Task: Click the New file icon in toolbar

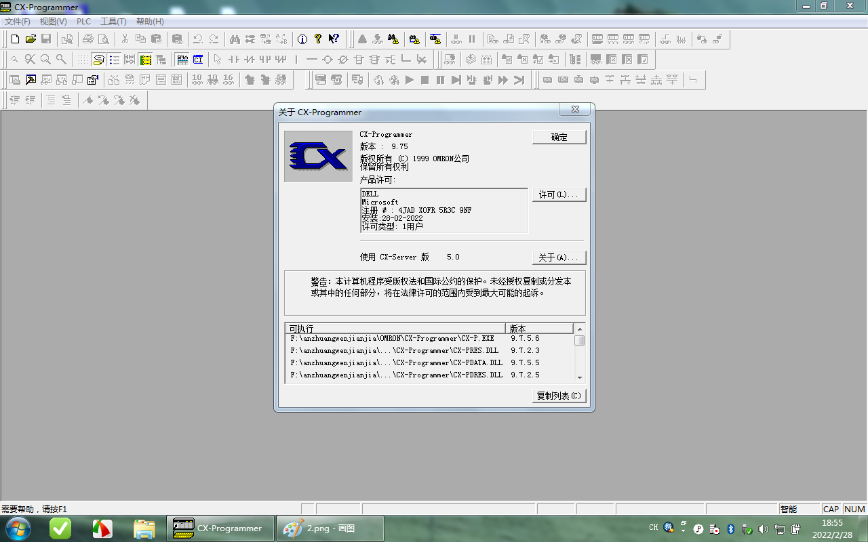Action: coord(15,39)
